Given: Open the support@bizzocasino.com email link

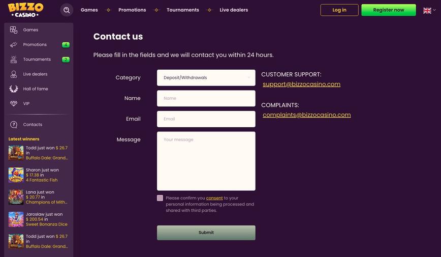Looking at the screenshot, I should pos(301,84).
